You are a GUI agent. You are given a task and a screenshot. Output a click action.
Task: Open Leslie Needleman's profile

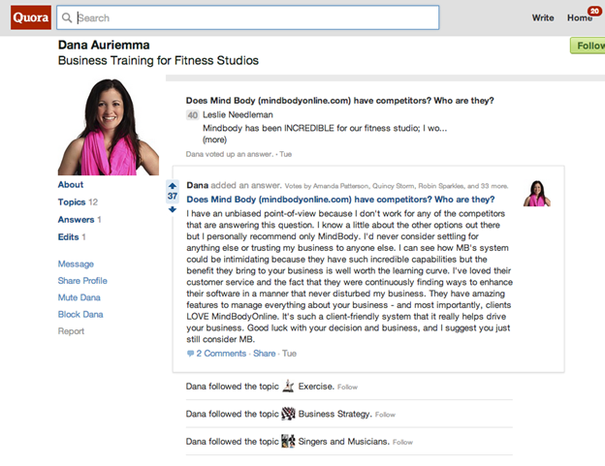tap(238, 114)
